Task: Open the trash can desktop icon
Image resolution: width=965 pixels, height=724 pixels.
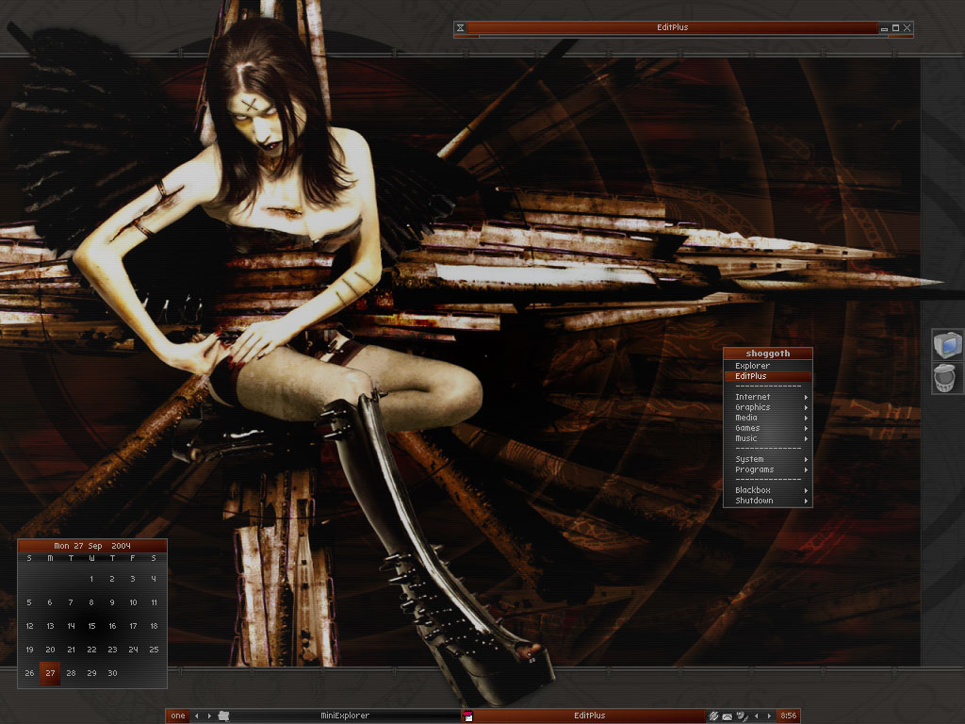Action: click(945, 377)
